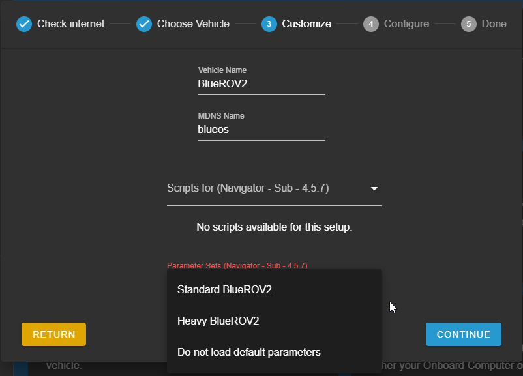Click the Parameter Sets (Navigator - Sub - 4.5.7) label
Screen dimensions: 523x376
point(237,266)
